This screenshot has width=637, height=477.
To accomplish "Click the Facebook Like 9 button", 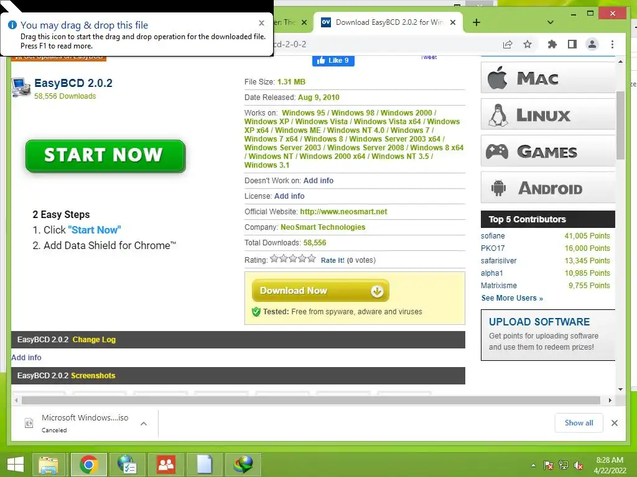I will coord(333,60).
